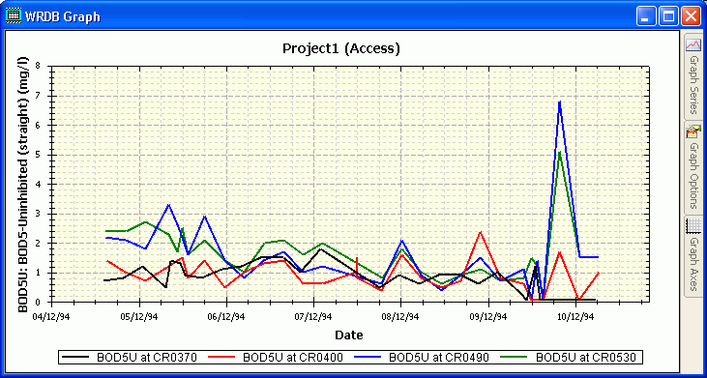Screen dimensions: 707x378
Task: Click the WRDB Graph title bar text
Action: click(x=63, y=17)
